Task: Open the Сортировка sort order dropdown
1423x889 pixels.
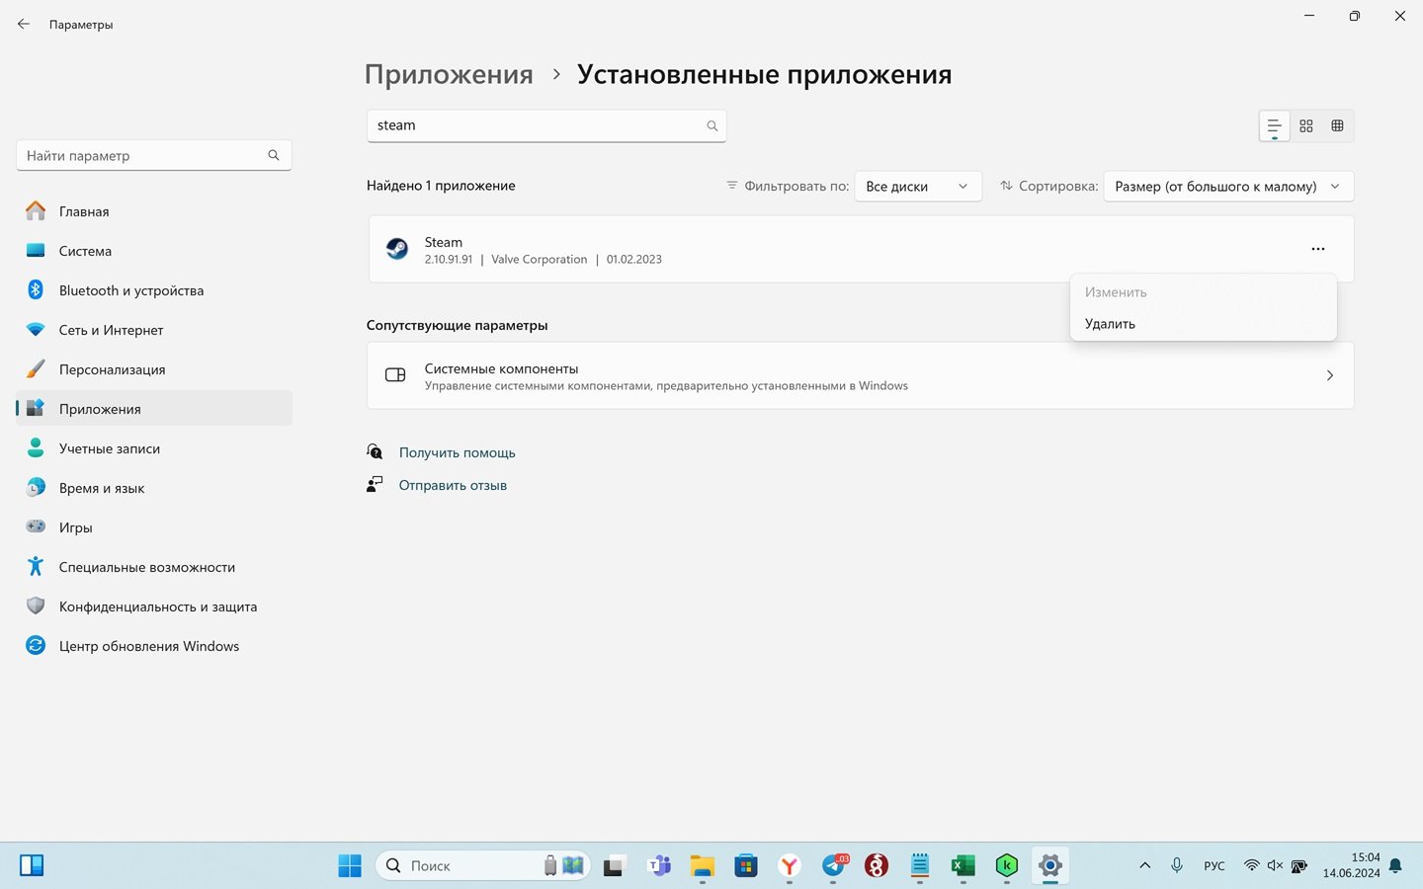Action: [1228, 186]
